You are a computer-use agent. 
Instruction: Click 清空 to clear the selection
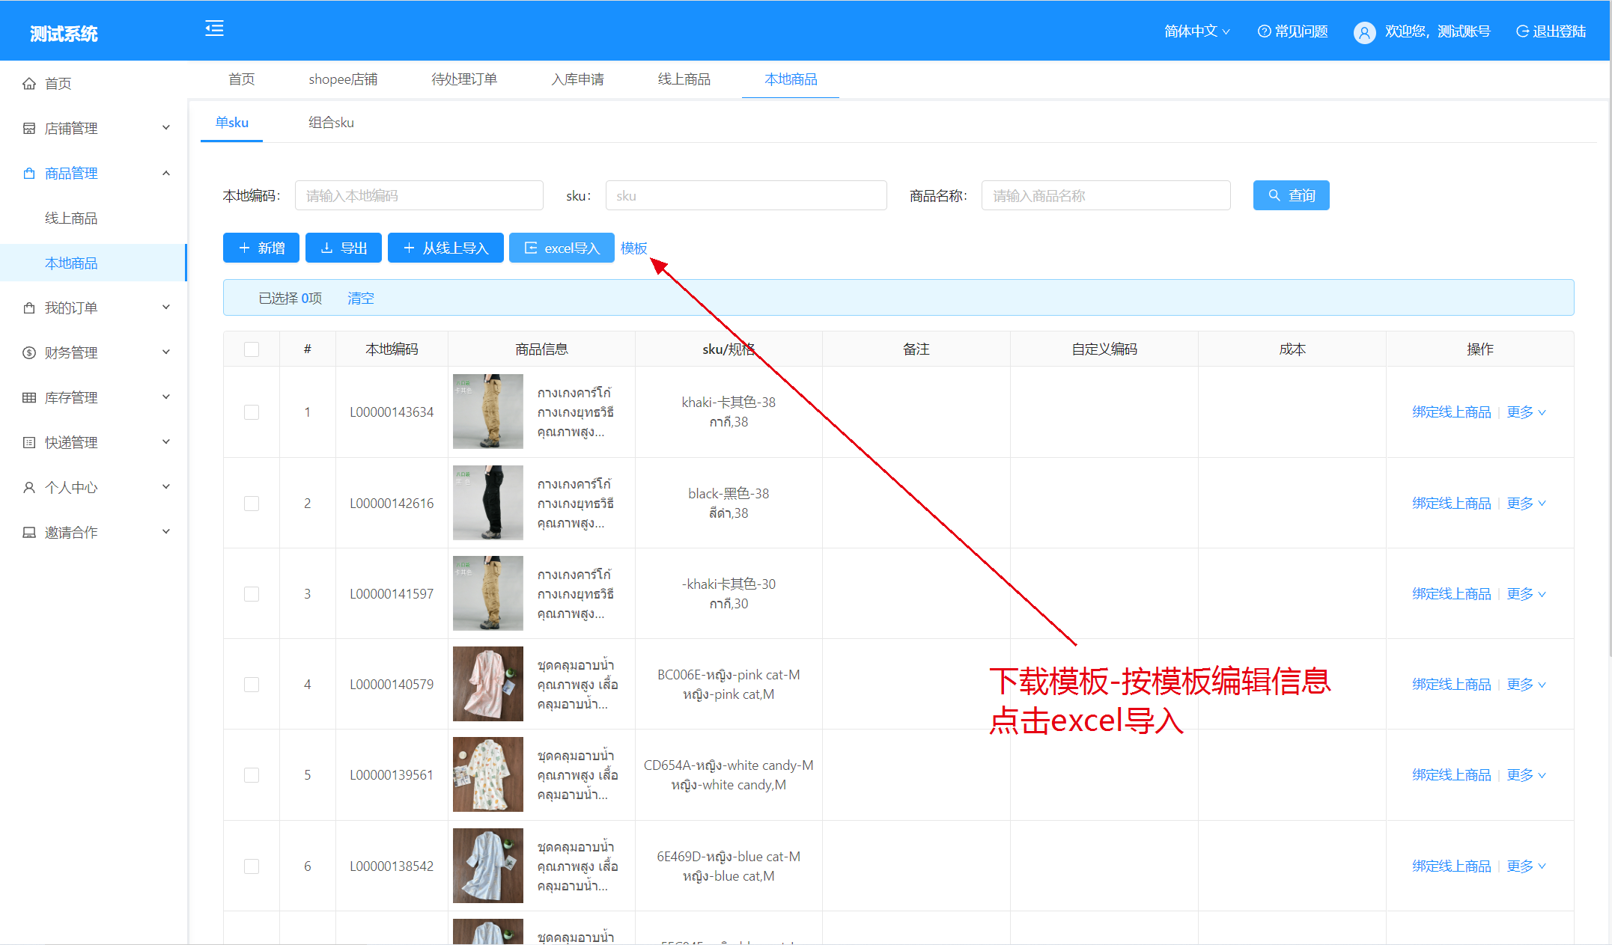coord(360,298)
